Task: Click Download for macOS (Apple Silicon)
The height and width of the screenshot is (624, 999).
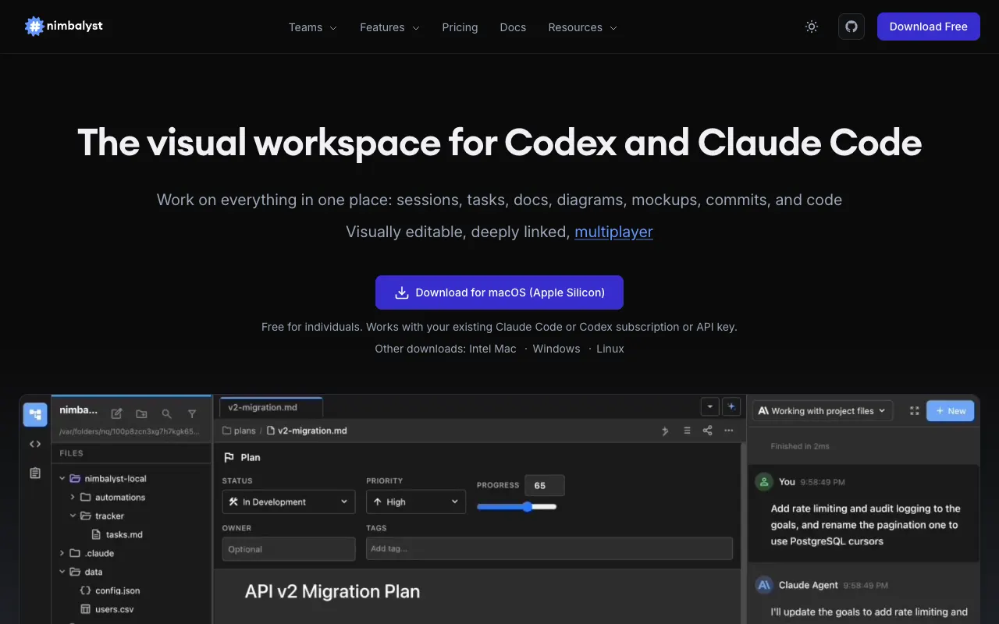Action: pyautogui.click(x=499, y=292)
